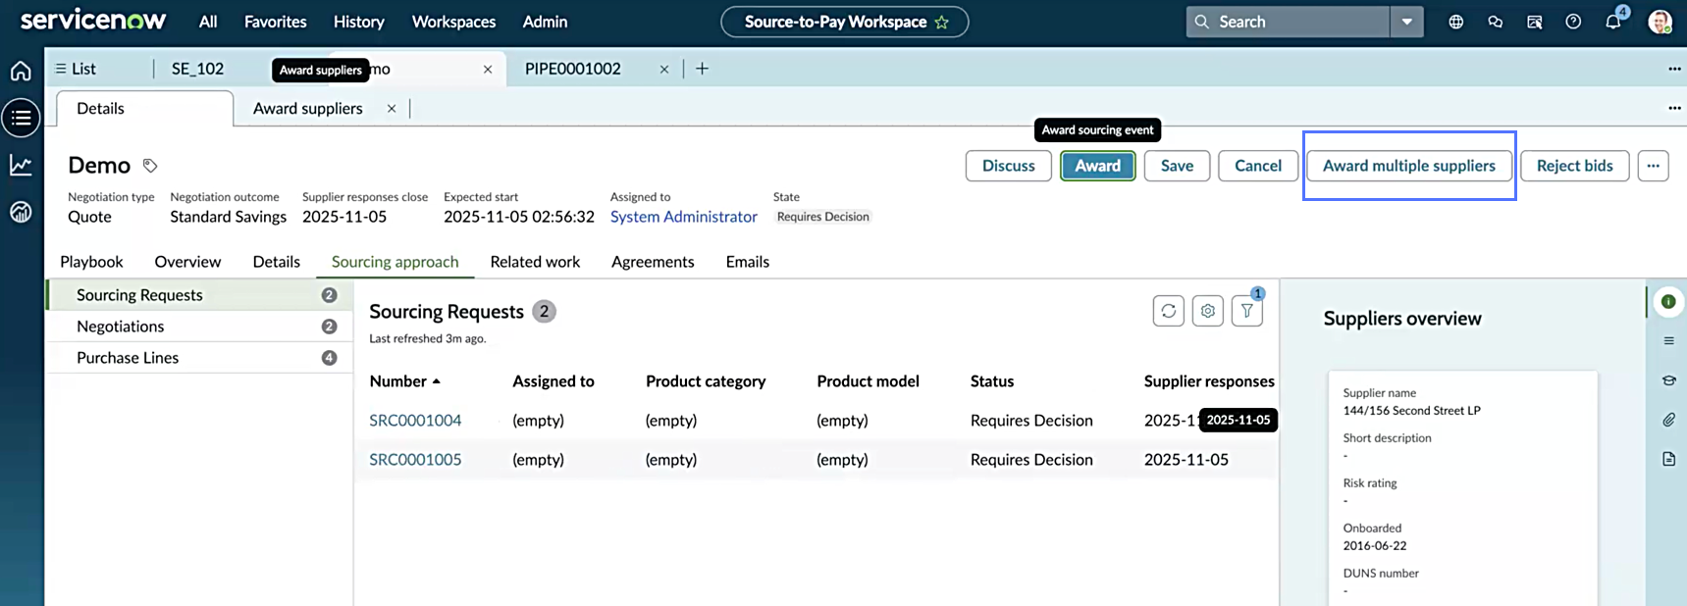
Task: Open the Playbook tab
Action: click(x=91, y=262)
